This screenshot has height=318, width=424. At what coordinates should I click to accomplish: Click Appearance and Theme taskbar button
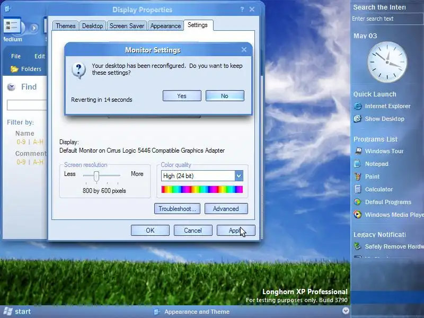192,312
